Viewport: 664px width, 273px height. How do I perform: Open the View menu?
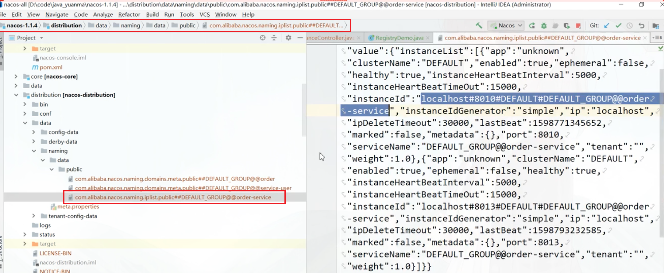point(33,14)
